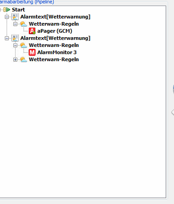Select the Start tree label
Viewport: 174px width, 204px height.
[18, 10]
